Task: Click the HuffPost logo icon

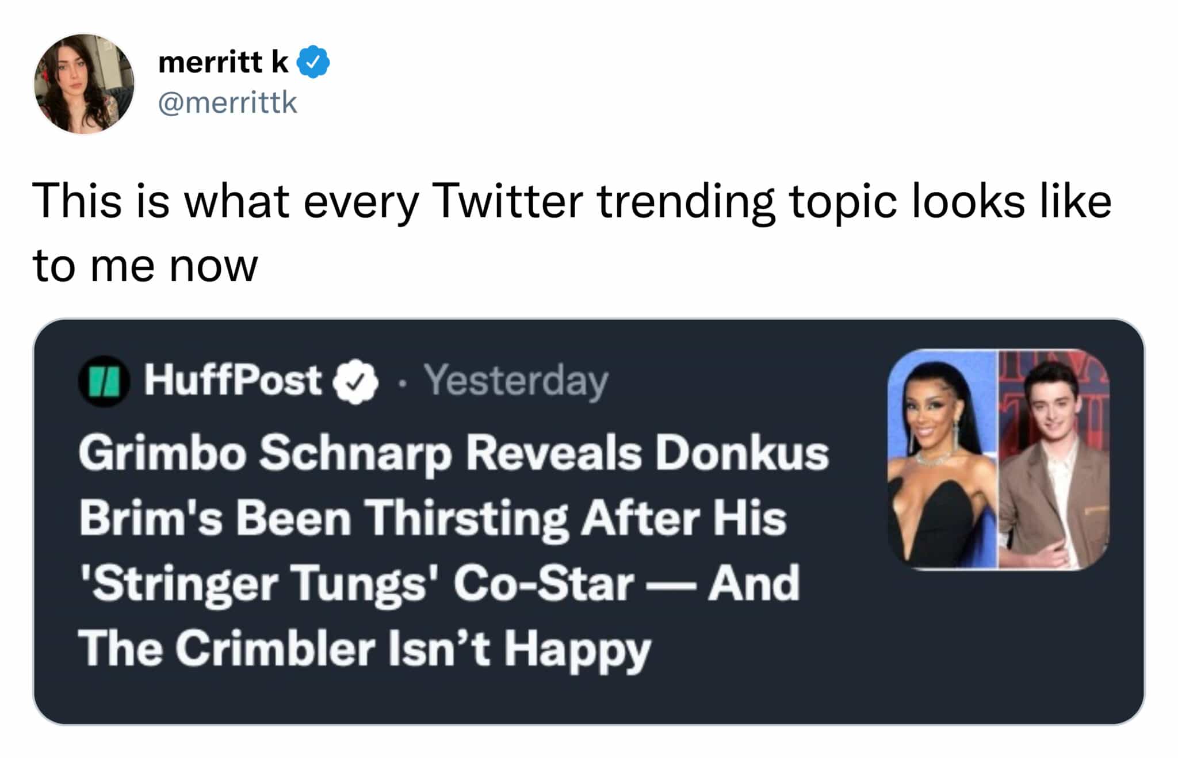Action: 104,381
